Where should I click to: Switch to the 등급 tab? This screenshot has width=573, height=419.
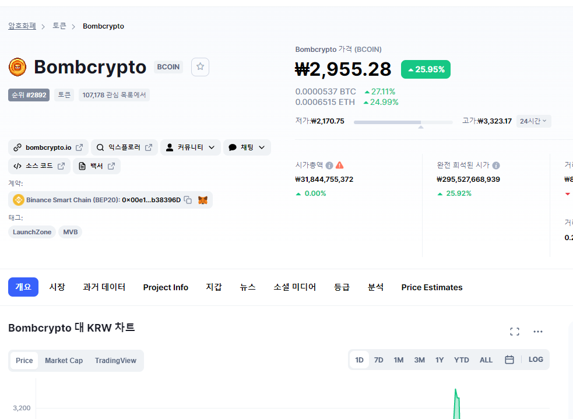(342, 287)
